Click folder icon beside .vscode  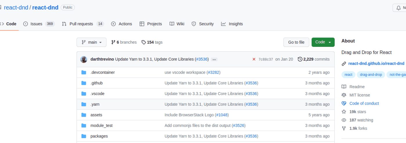[84, 94]
